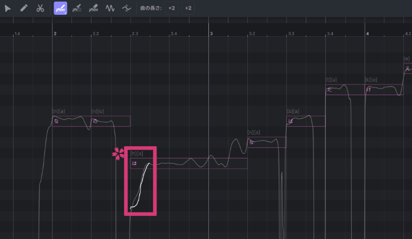The height and width of the screenshot is (239, 412).
Task: Click measure 4 on the timeline ruler
Action: [367, 34]
